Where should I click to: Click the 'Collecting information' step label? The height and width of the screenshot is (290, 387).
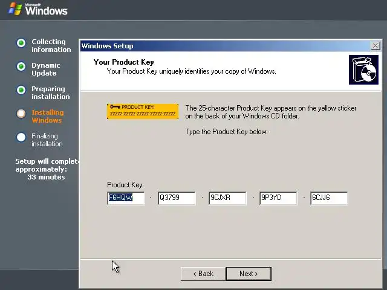pos(51,46)
